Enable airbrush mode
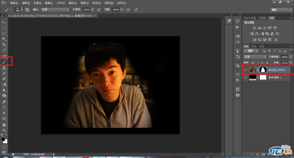This screenshot has width=294, height=158. [x=128, y=10]
